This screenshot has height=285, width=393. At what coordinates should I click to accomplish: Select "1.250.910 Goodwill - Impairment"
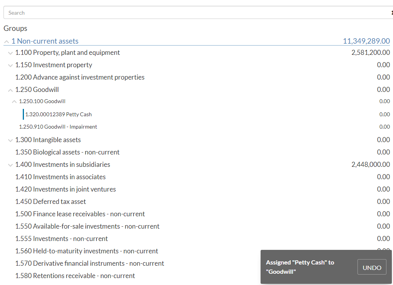pyautogui.click(x=58, y=127)
